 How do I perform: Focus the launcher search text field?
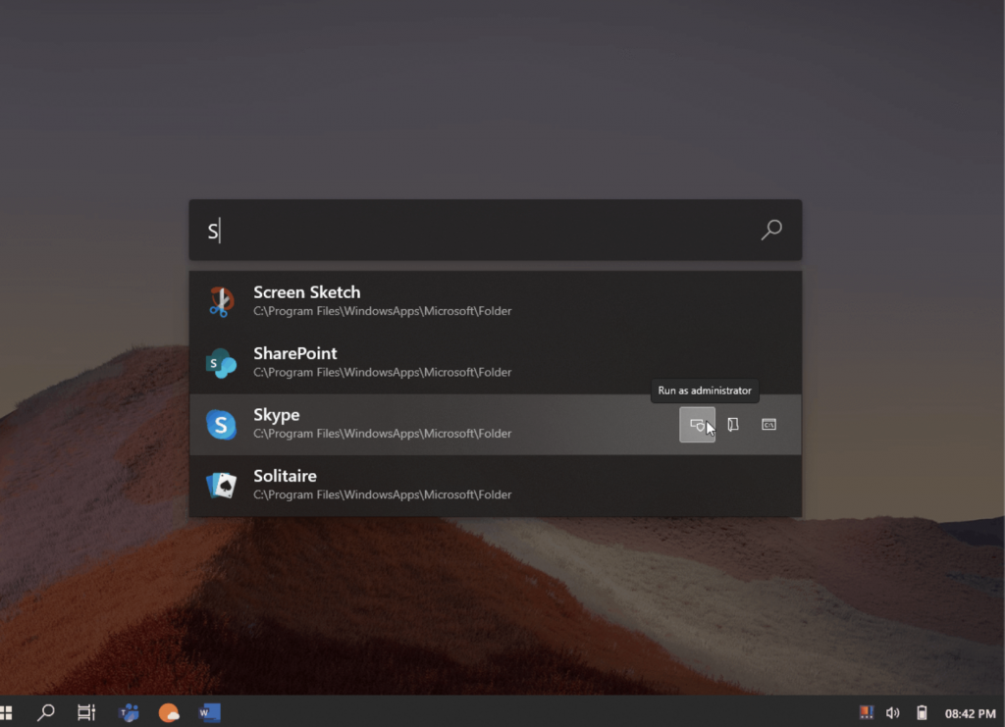pos(495,230)
